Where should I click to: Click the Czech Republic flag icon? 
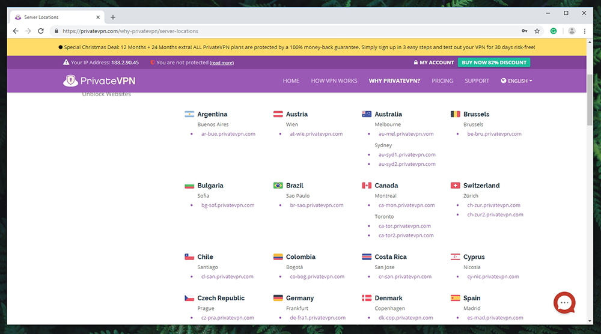click(x=189, y=298)
